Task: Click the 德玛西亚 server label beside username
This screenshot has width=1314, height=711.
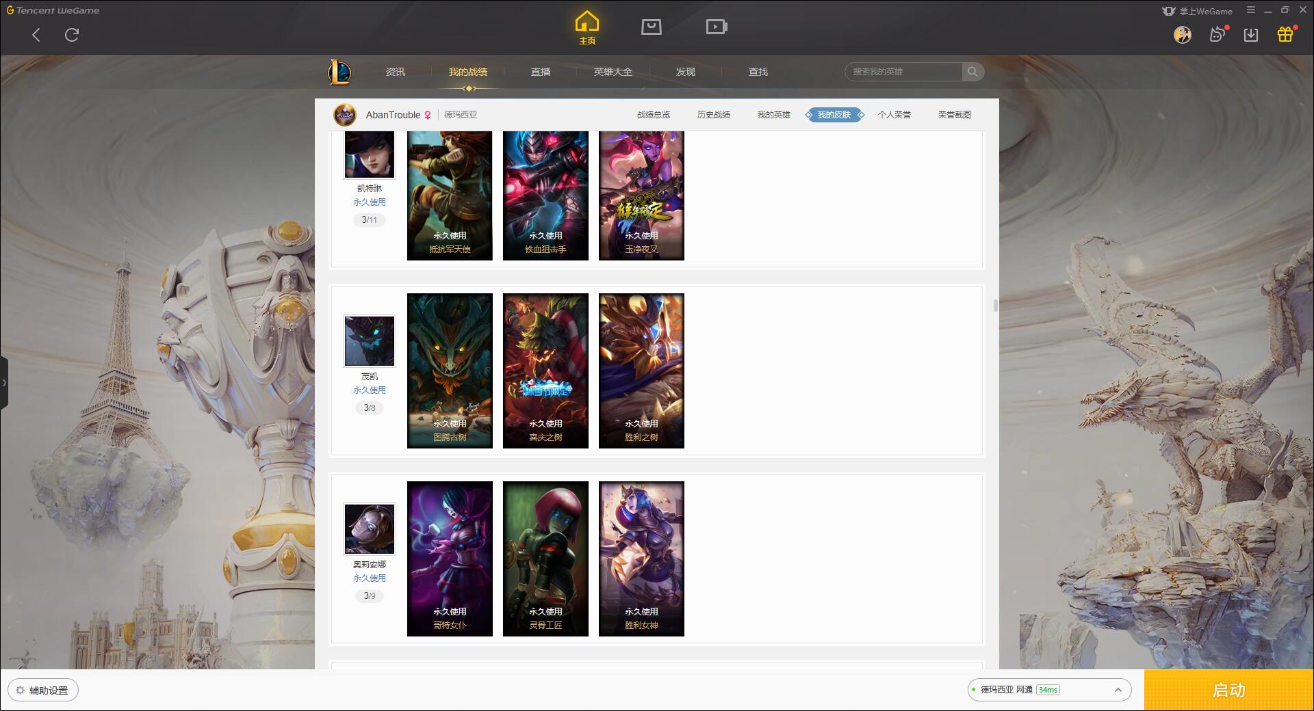Action: pyautogui.click(x=461, y=115)
